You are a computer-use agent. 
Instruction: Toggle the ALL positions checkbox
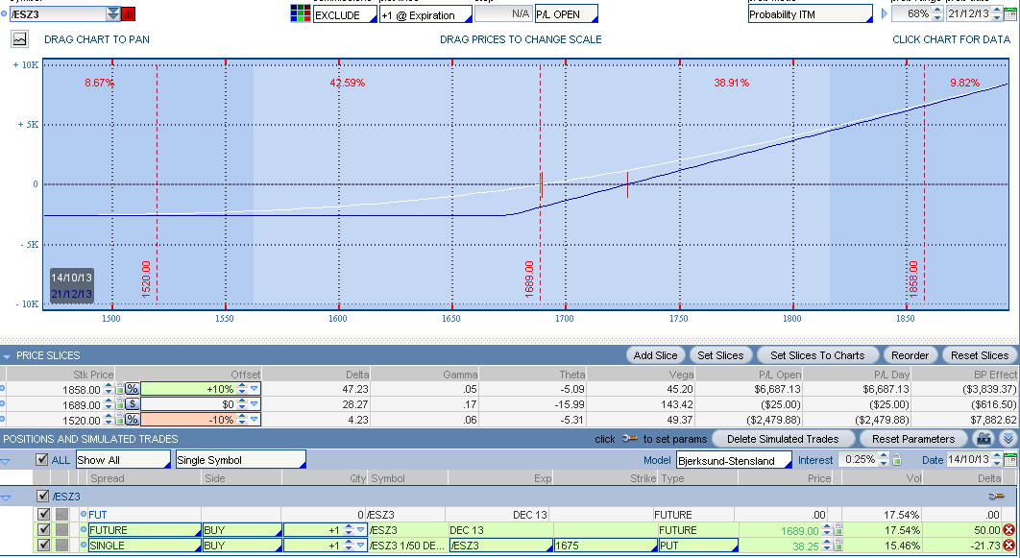(42, 460)
